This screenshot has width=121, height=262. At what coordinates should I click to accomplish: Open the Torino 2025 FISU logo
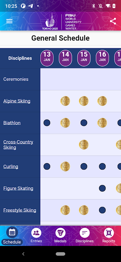62,22
